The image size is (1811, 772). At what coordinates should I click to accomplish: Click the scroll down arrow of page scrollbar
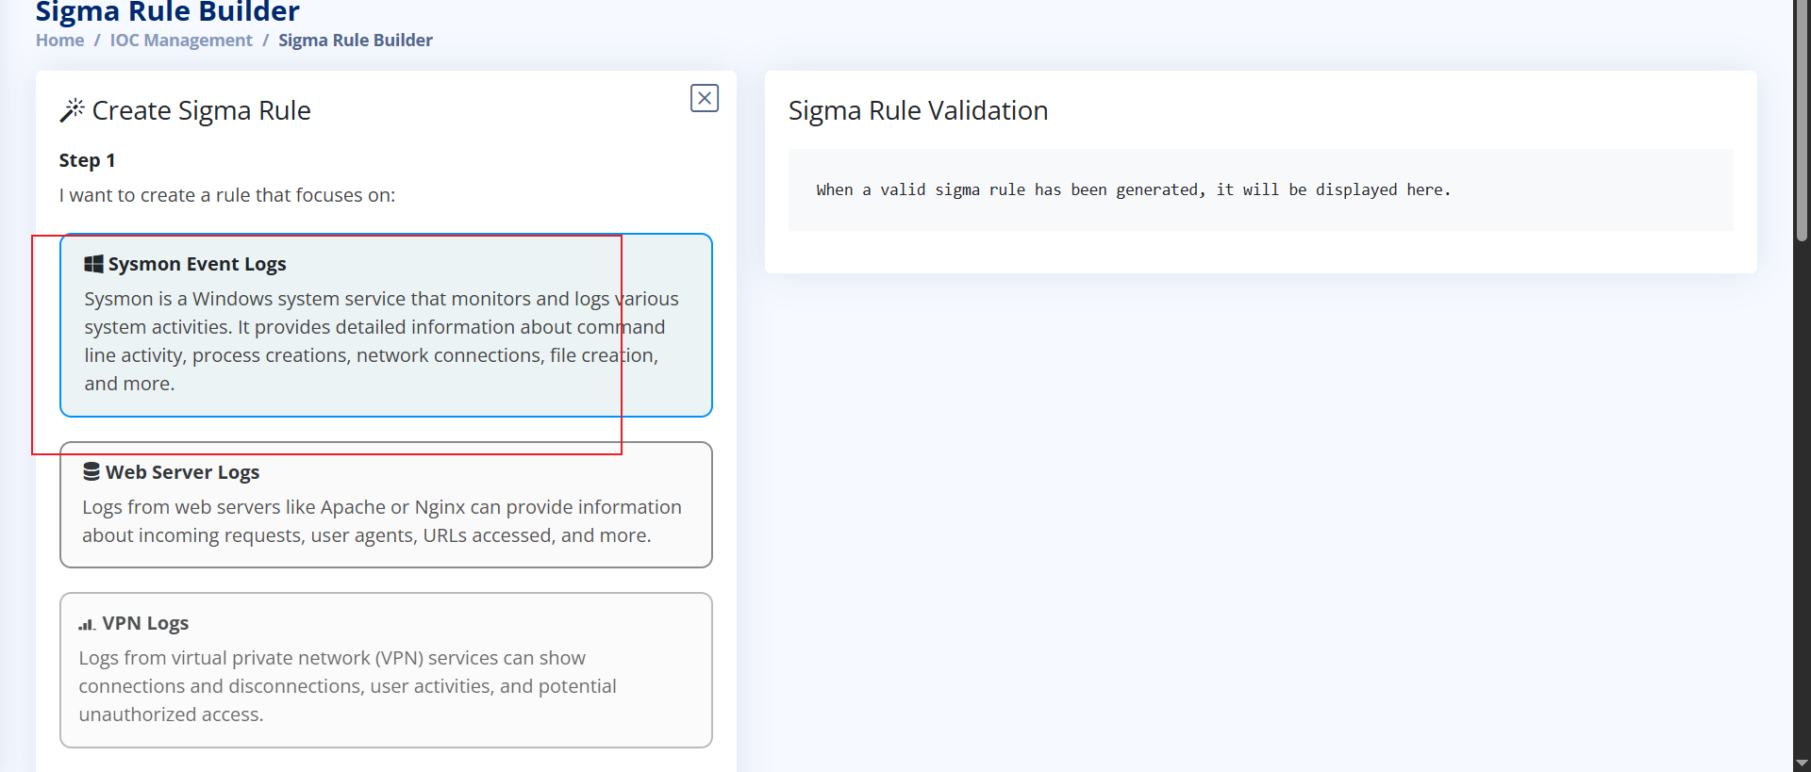point(1802,763)
